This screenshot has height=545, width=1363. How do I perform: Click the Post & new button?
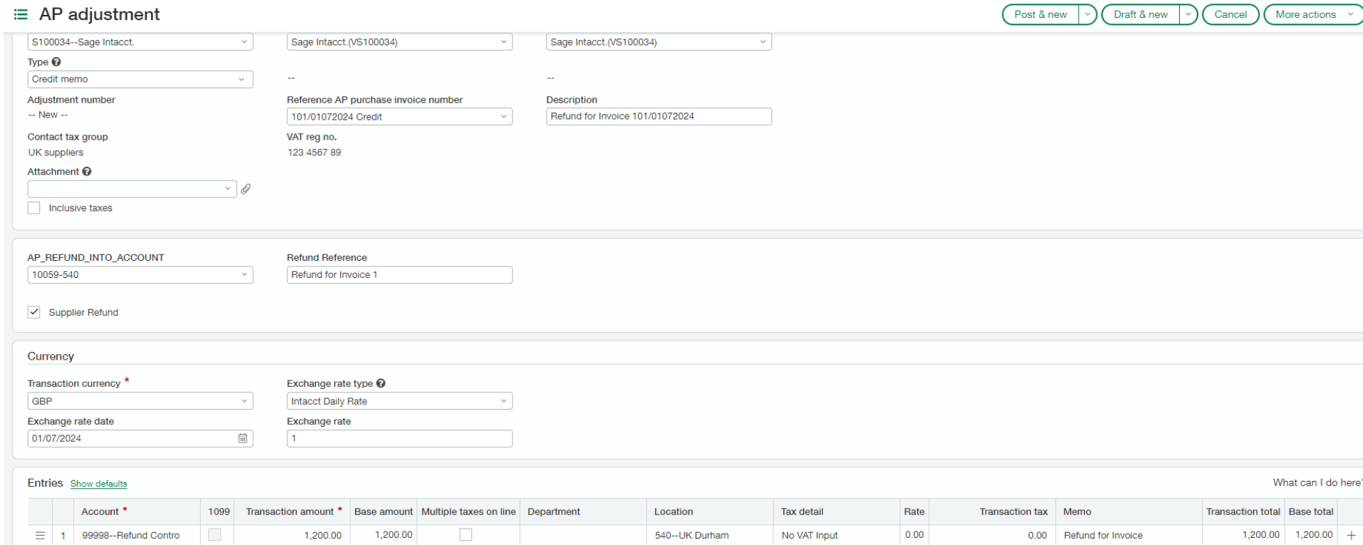click(x=1041, y=14)
